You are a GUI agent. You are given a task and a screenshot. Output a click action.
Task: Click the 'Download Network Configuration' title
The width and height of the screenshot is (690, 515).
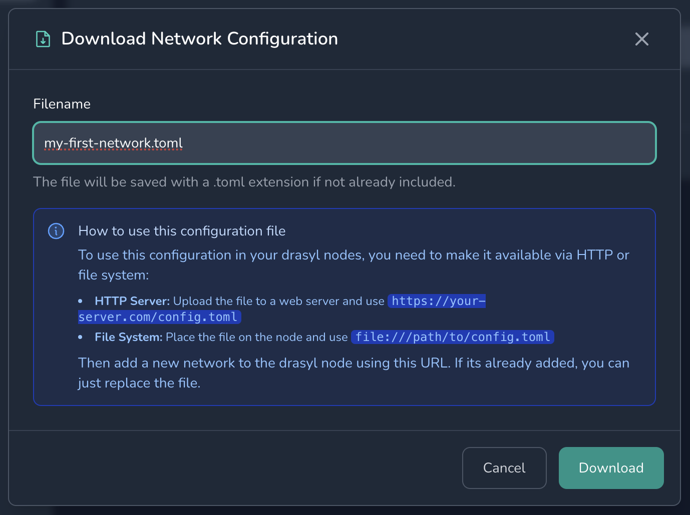(199, 39)
